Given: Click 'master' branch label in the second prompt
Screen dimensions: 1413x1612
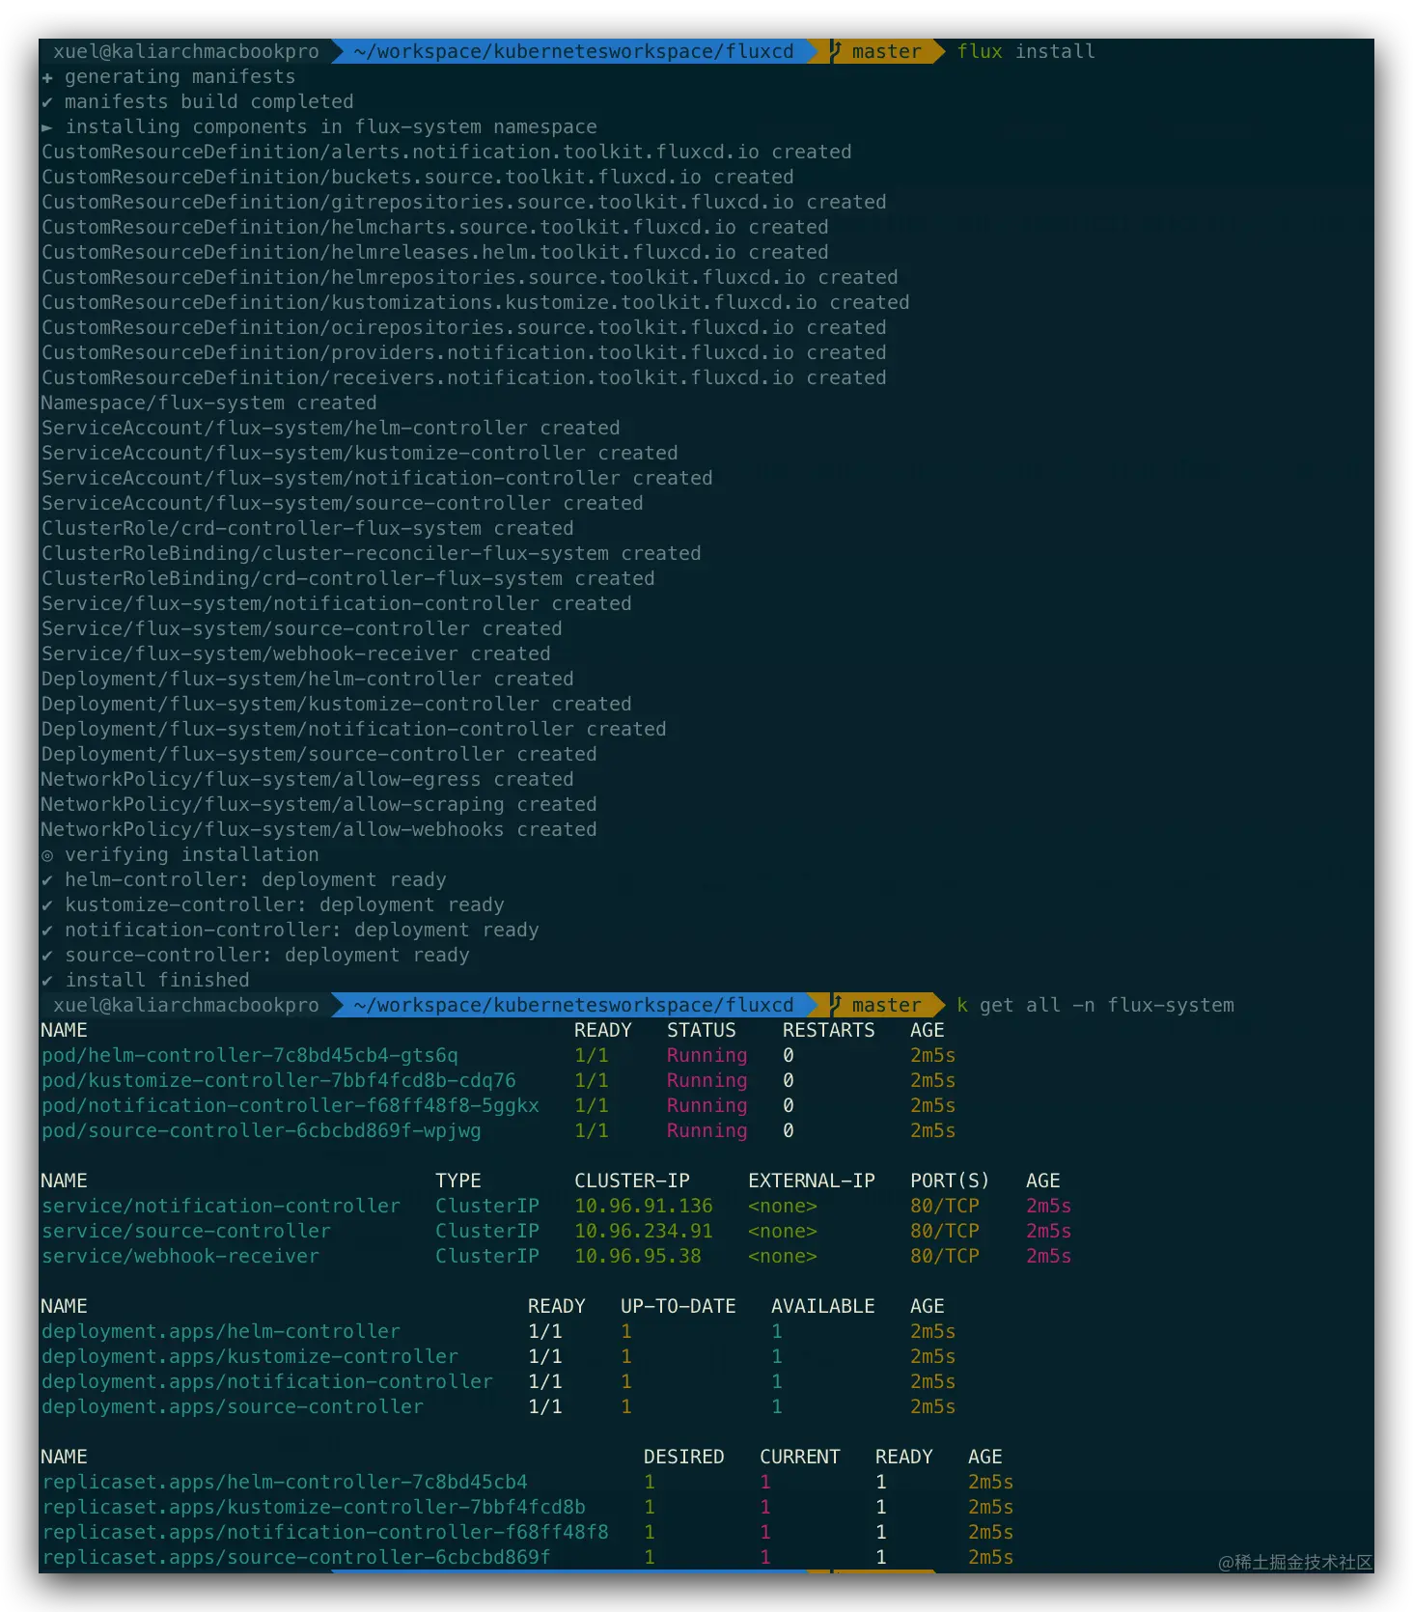Looking at the screenshot, I should click(886, 1005).
